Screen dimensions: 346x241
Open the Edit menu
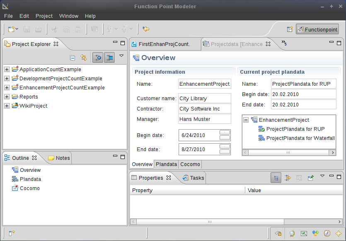(24, 16)
